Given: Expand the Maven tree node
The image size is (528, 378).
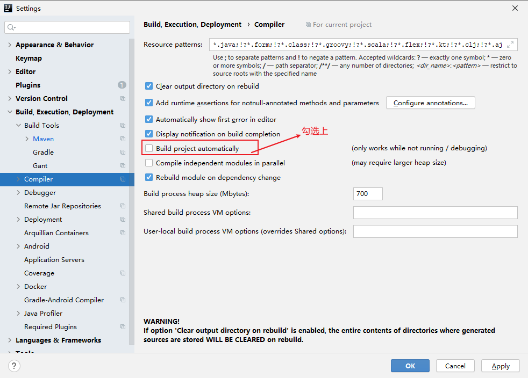Looking at the screenshot, I should (x=27, y=139).
